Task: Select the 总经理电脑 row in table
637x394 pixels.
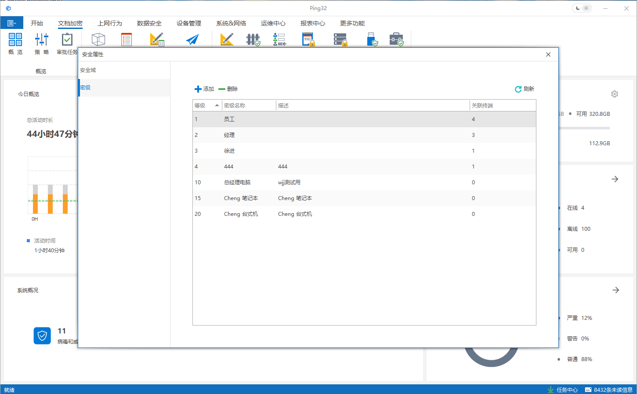Action: (x=237, y=183)
